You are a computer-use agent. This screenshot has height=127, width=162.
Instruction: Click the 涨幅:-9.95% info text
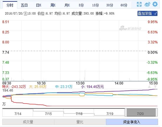(x=105, y=14)
